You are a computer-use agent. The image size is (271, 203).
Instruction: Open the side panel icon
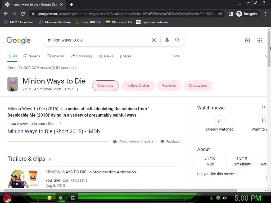pyautogui.click(x=231, y=14)
